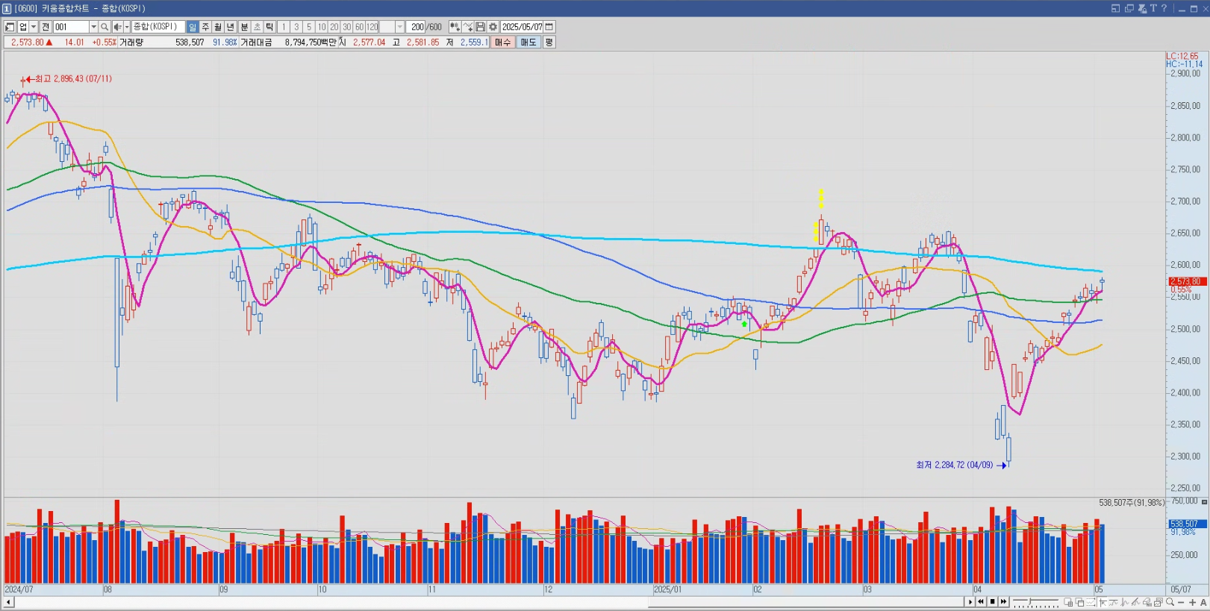Click the 종합(KOSPI) name field
Screen dimensions: 1210x611
click(x=158, y=27)
